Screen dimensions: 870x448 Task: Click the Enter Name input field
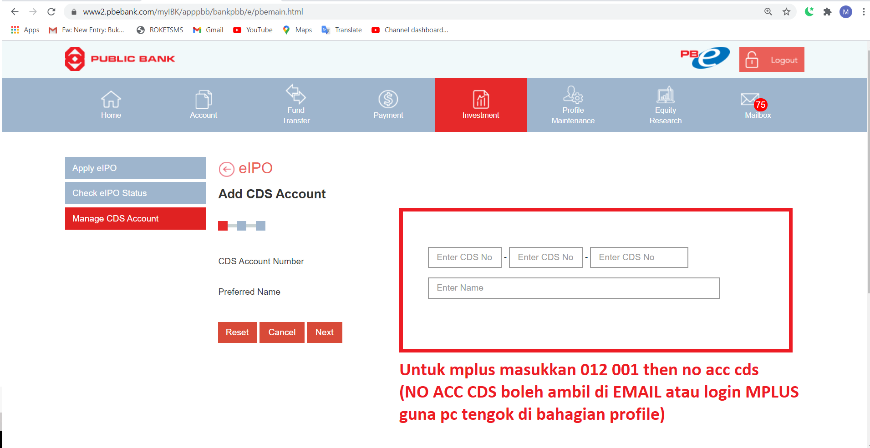[x=573, y=288]
